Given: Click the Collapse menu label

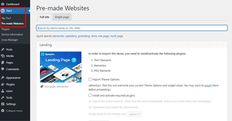Looking at the screenshot, I should coord(14,111).
